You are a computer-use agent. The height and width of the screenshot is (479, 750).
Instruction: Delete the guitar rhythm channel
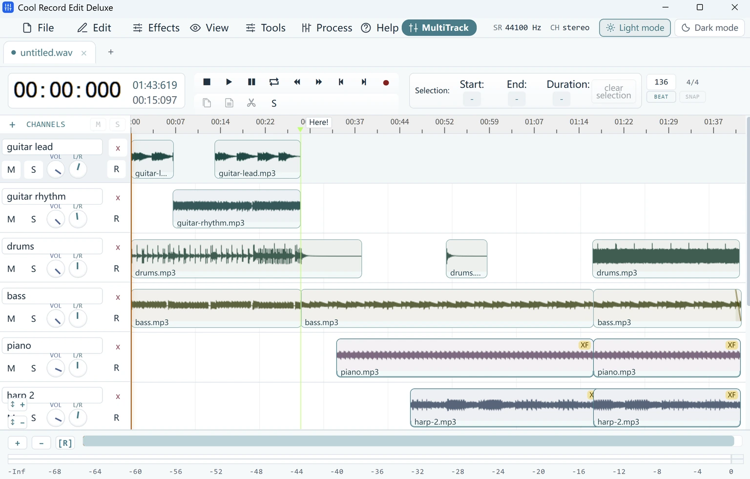point(118,198)
